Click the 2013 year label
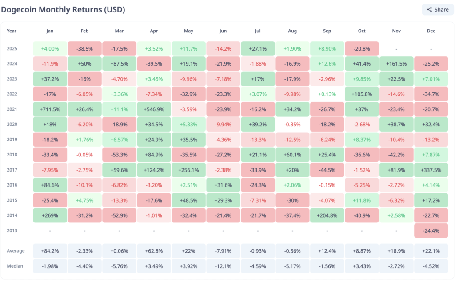Image resolution: width=455 pixels, height=281 pixels. (x=12, y=230)
